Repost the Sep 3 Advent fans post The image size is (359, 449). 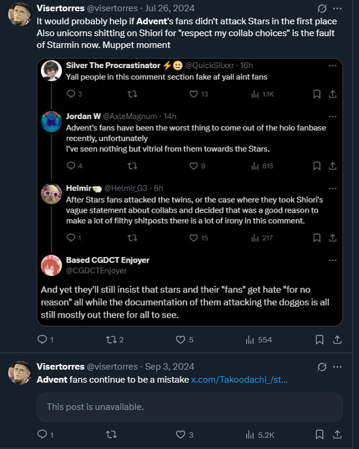coord(111,435)
